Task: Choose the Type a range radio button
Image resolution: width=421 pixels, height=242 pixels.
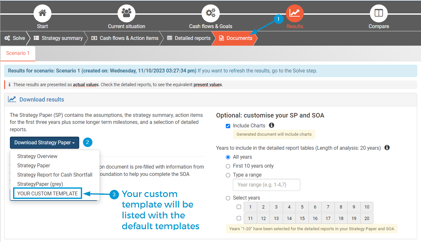Action: (x=228, y=175)
